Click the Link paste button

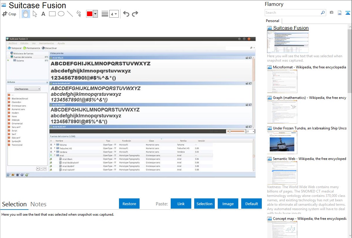(181, 204)
